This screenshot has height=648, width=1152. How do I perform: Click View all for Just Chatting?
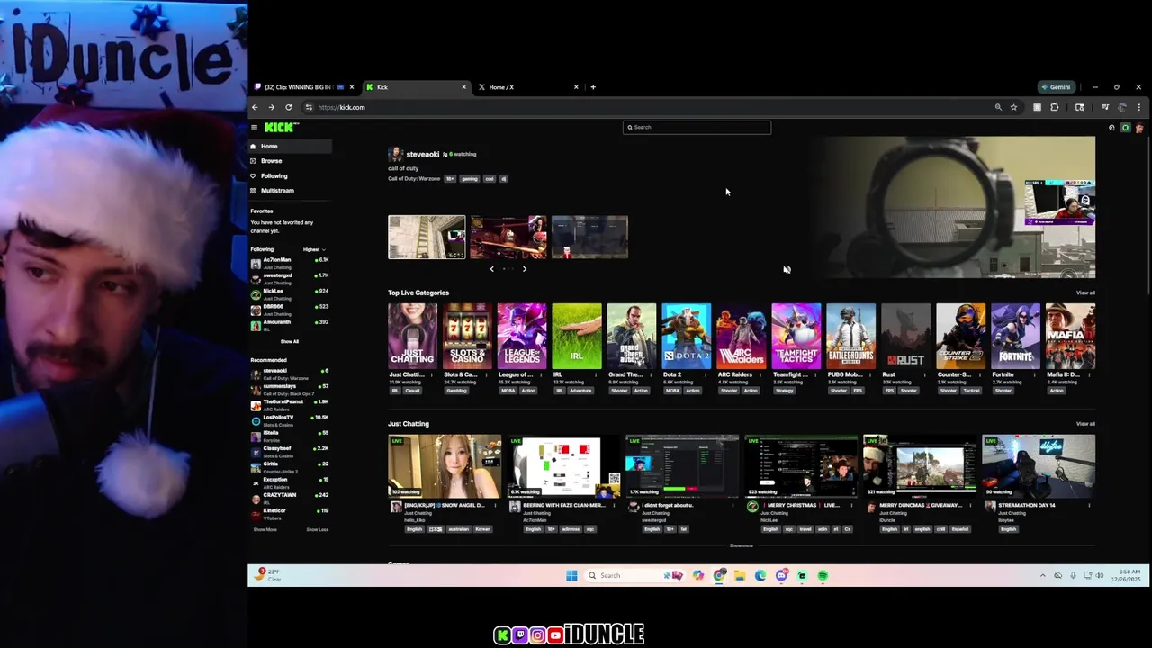(1085, 424)
